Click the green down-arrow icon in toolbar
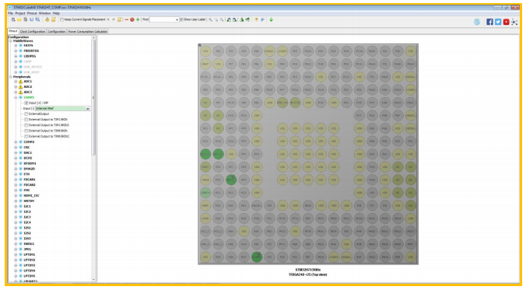 pyautogui.click(x=271, y=19)
